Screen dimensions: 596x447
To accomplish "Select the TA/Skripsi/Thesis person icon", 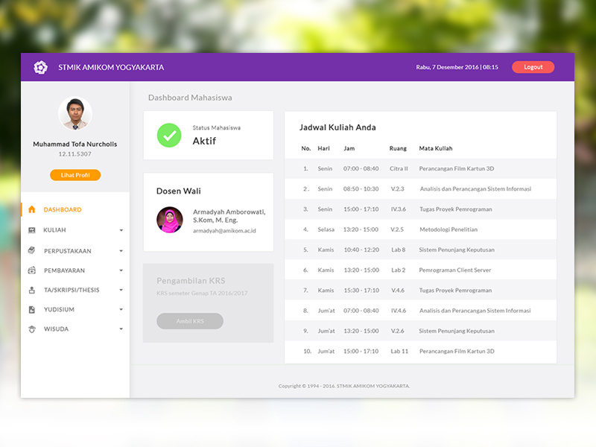I will click(31, 290).
